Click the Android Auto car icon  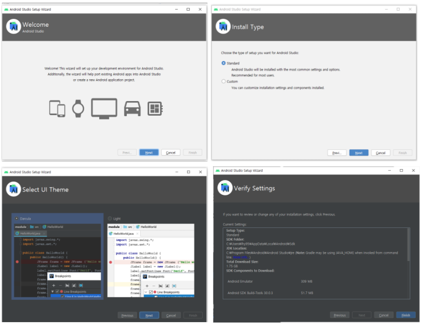(132, 109)
